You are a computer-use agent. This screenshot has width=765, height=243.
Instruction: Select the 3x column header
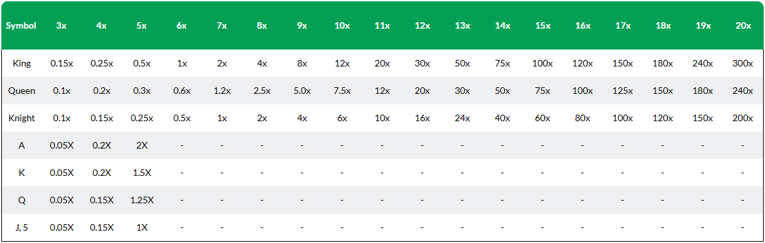click(61, 26)
